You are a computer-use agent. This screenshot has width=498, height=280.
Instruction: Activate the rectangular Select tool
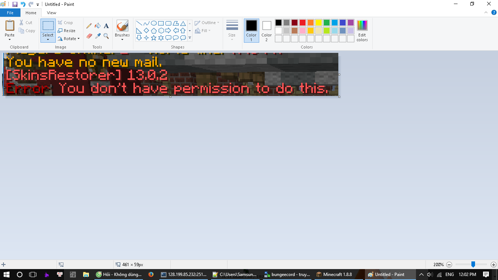48,26
